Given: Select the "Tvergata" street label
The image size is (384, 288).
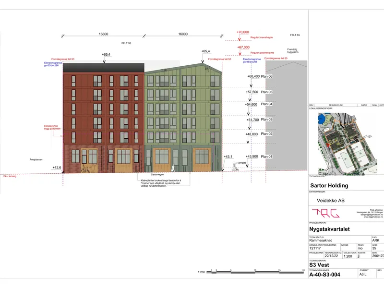Looking at the screenshot, I should [x=241, y=163].
